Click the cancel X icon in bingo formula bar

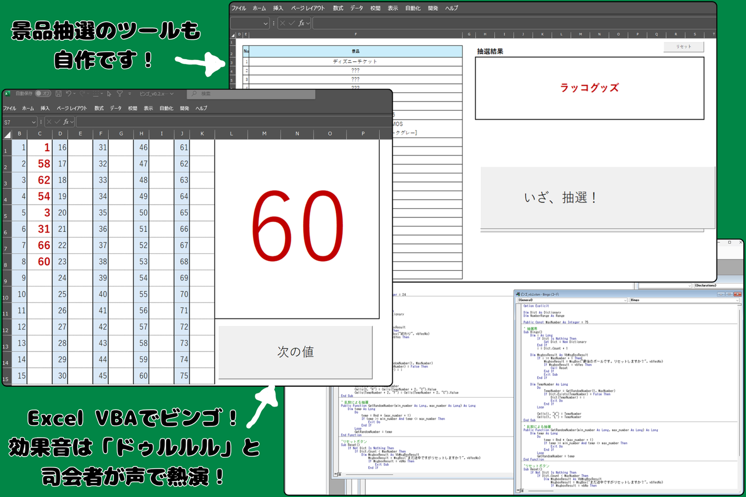pos(49,122)
